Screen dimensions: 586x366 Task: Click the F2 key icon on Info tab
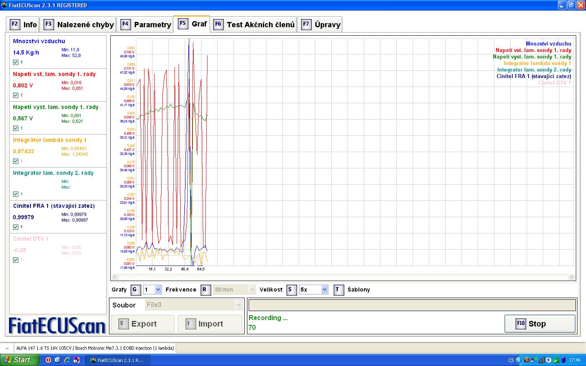click(x=15, y=24)
